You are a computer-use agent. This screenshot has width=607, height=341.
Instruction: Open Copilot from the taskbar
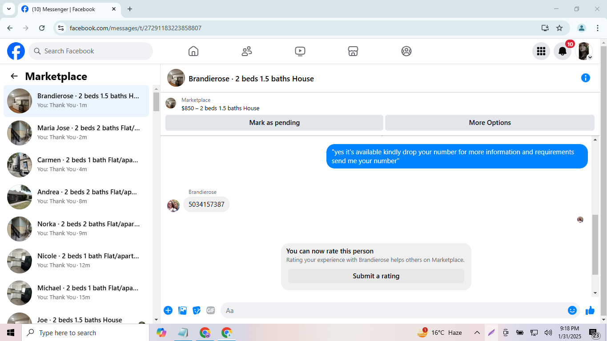(161, 333)
